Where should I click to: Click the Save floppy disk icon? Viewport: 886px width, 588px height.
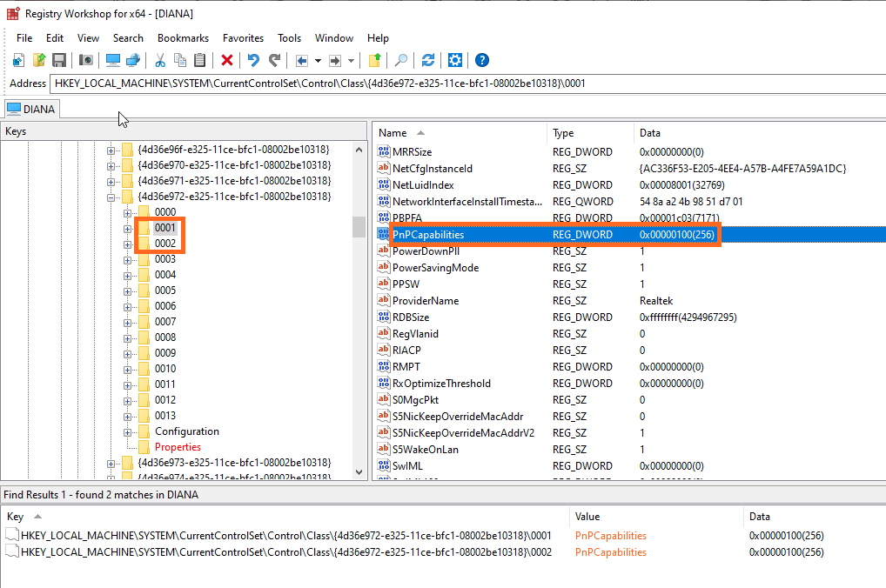59,60
